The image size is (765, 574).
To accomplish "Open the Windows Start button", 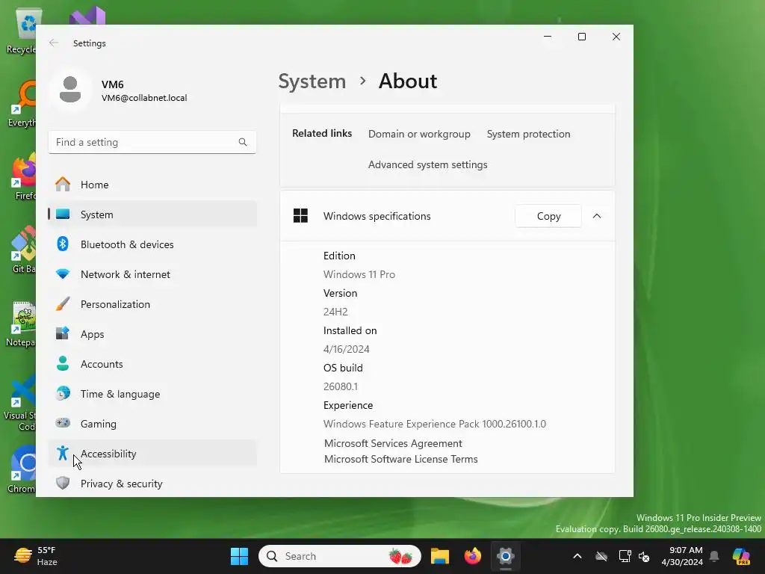I will (x=239, y=556).
